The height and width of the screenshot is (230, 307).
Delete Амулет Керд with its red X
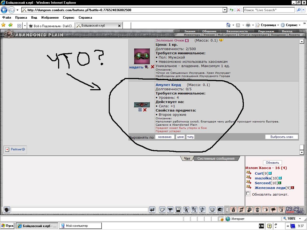pos(145,110)
